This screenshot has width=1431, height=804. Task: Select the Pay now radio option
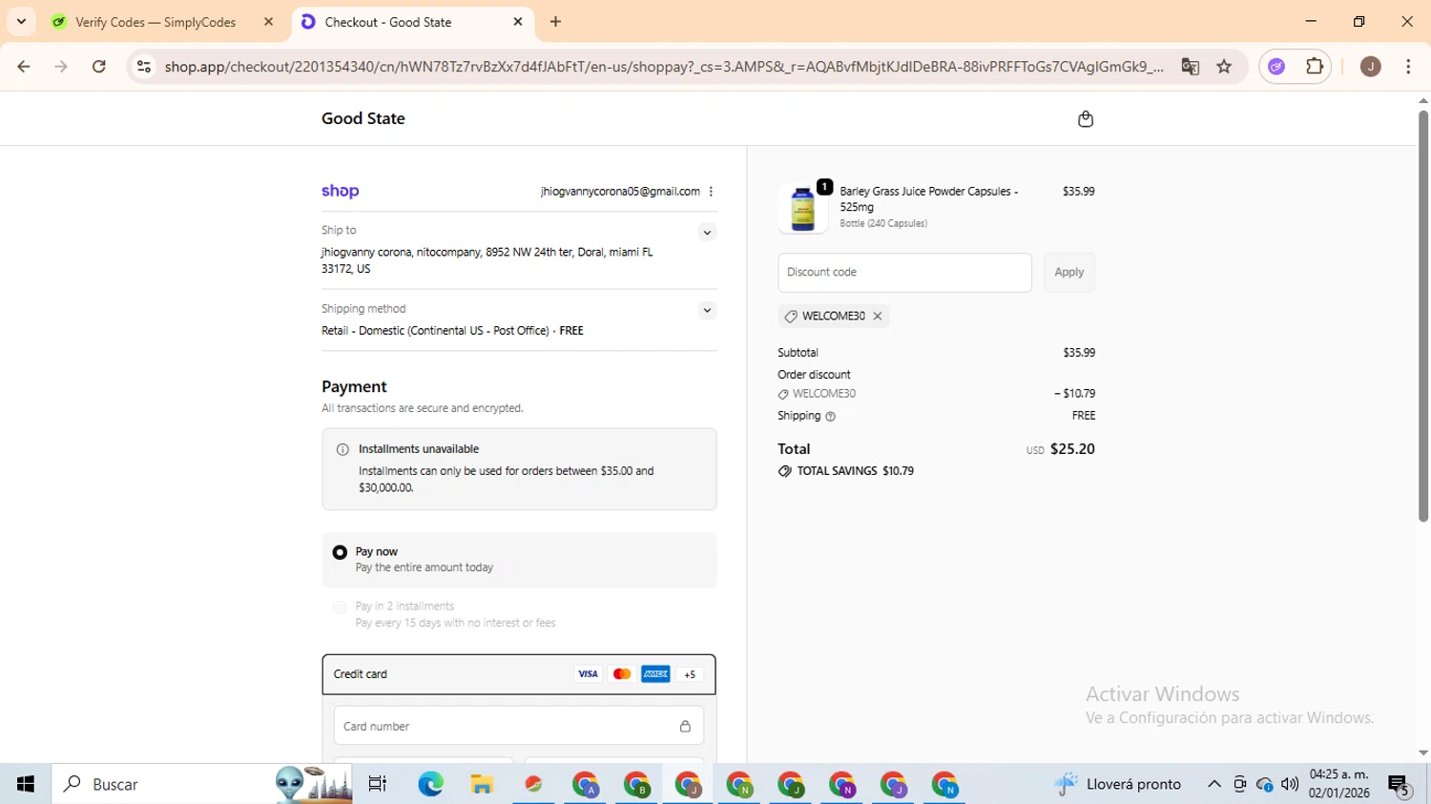click(x=340, y=552)
